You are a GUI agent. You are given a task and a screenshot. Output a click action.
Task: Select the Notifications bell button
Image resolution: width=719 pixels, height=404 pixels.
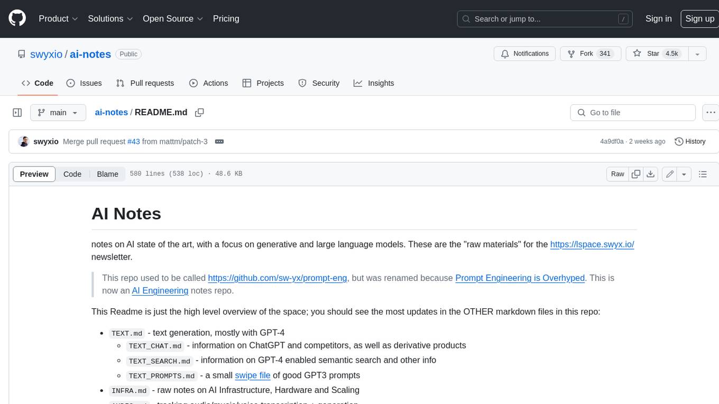click(x=524, y=54)
